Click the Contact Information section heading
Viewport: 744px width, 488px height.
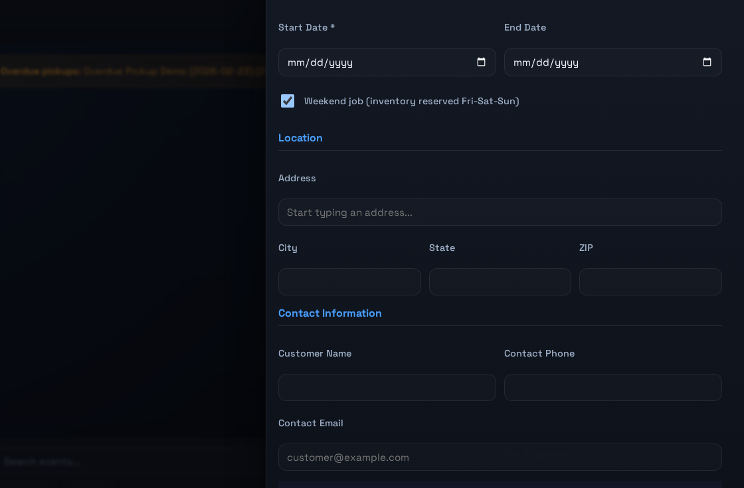[x=329, y=313]
